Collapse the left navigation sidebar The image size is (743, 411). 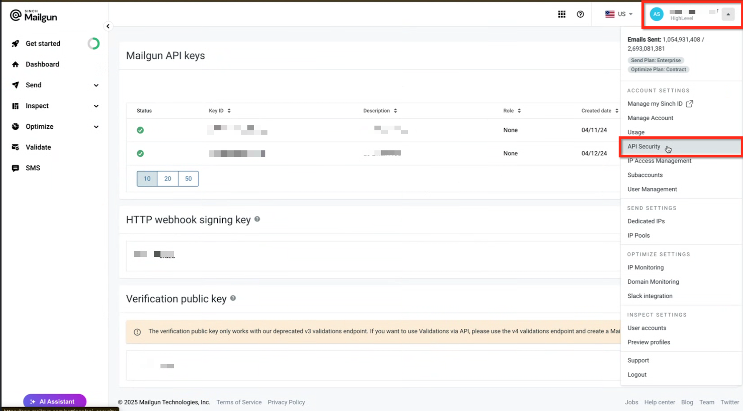coord(108,26)
